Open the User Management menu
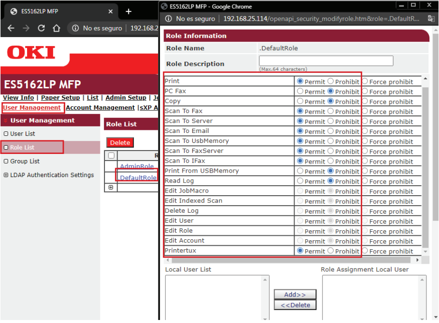This screenshot has width=439, height=323. pyautogui.click(x=32, y=107)
